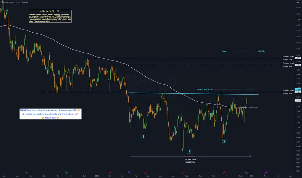Click the cyan 12.960 price label
Image resolution: width=302 pixels, height=178 pixels.
[x=298, y=89]
